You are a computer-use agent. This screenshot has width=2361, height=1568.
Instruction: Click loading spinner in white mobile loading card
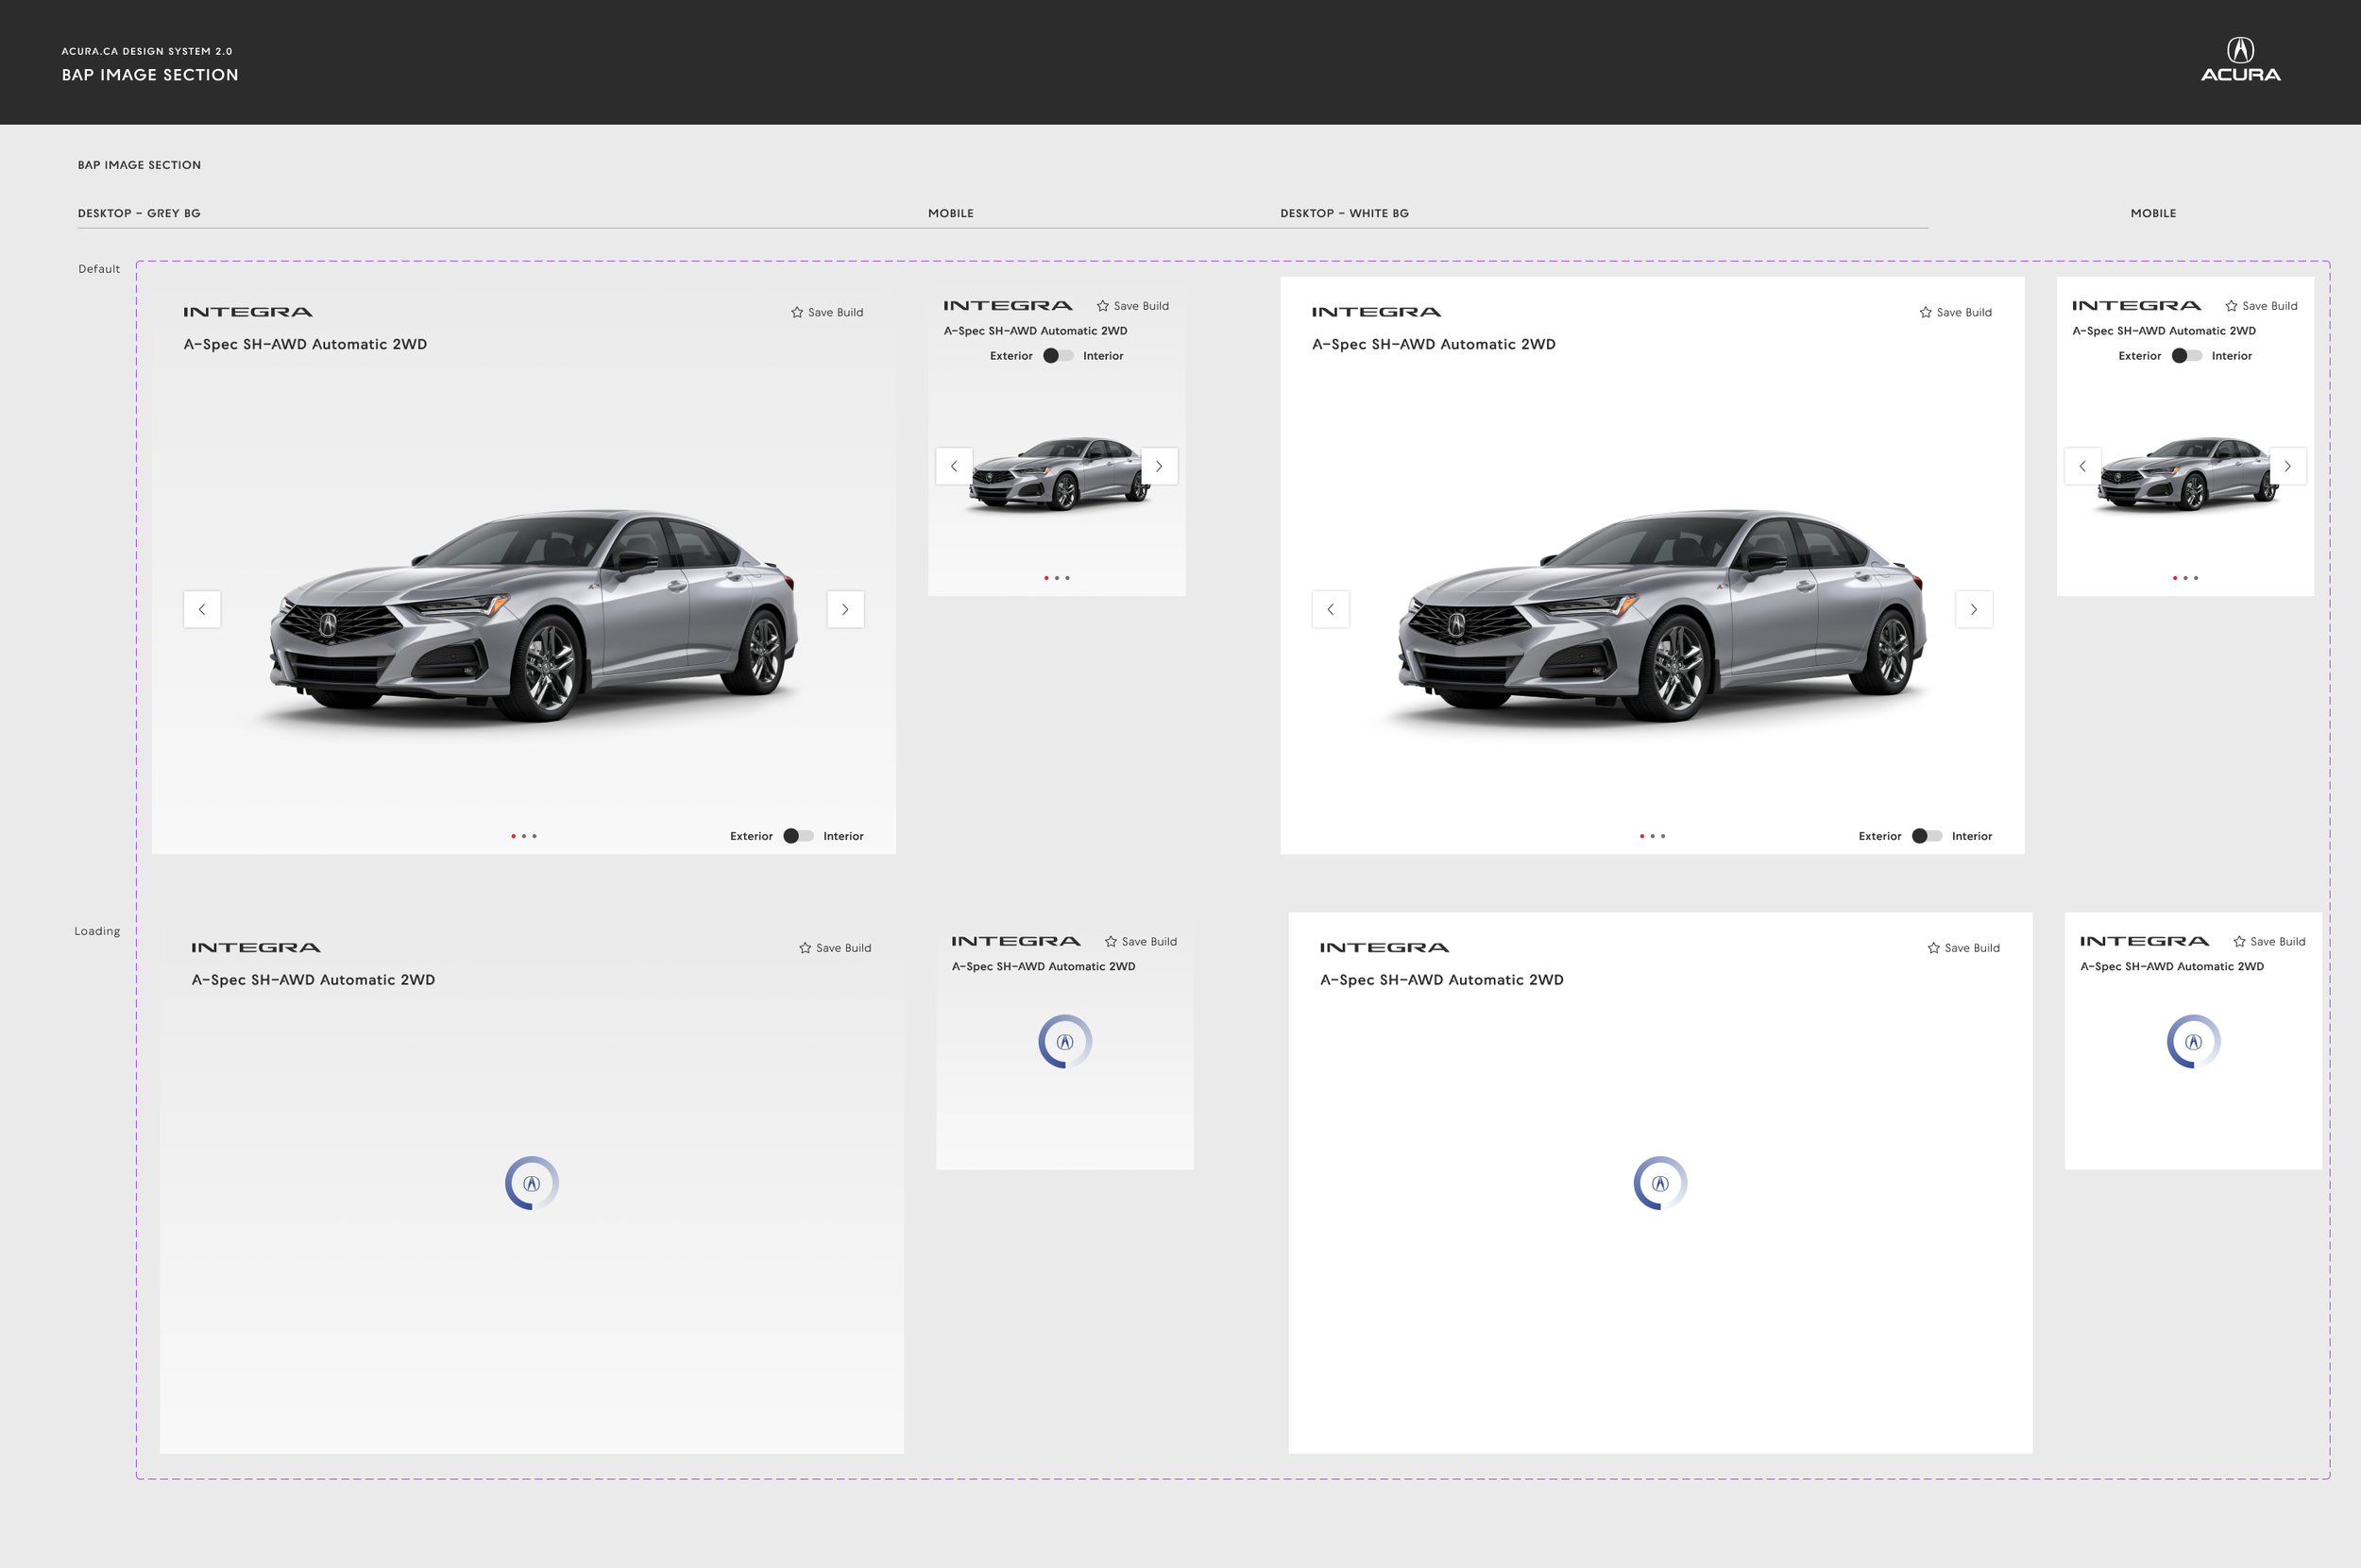click(2193, 1042)
